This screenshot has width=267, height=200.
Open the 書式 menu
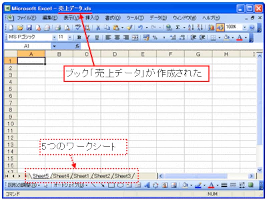tap(112, 18)
